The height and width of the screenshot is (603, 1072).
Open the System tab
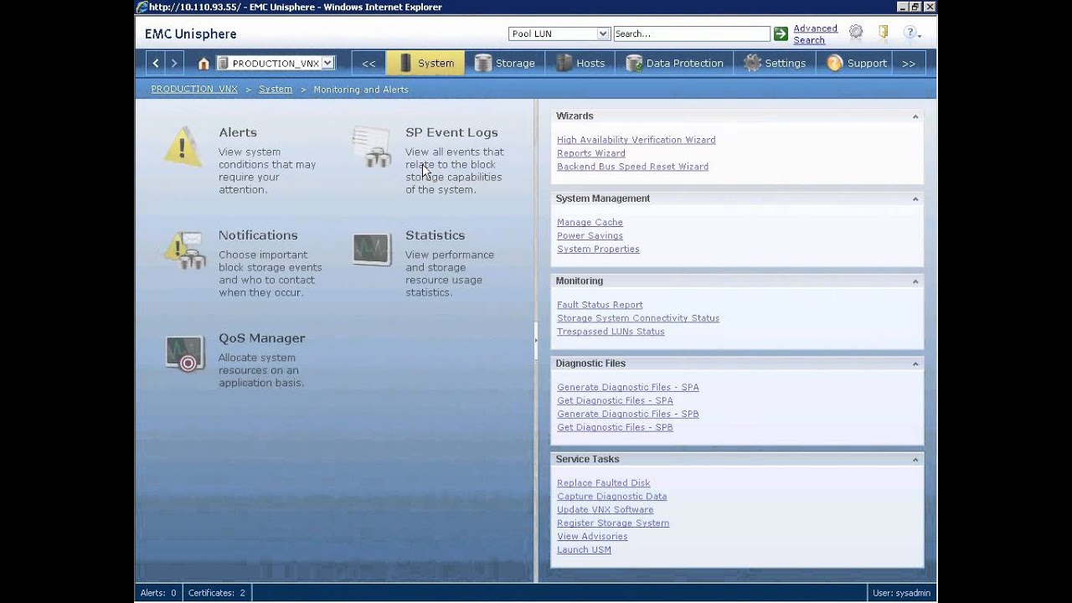click(x=425, y=63)
